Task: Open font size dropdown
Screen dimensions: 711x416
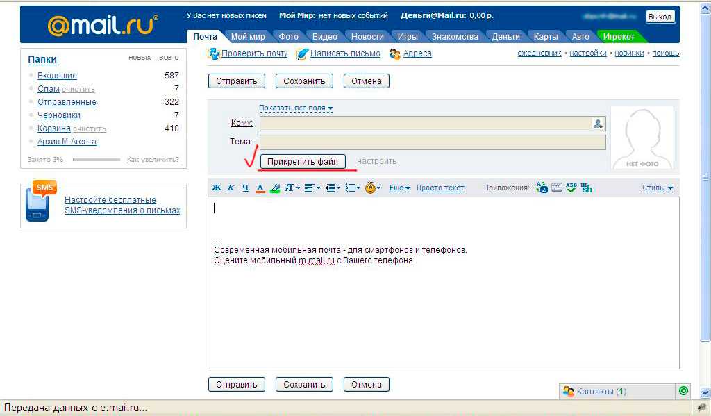Action: point(292,188)
